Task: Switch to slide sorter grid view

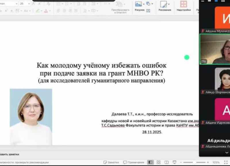Action: (158, 162)
